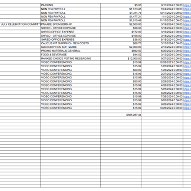Select the 2/29/2024 date cell
The height and width of the screenshot is (191, 191).
pos(162,81)
